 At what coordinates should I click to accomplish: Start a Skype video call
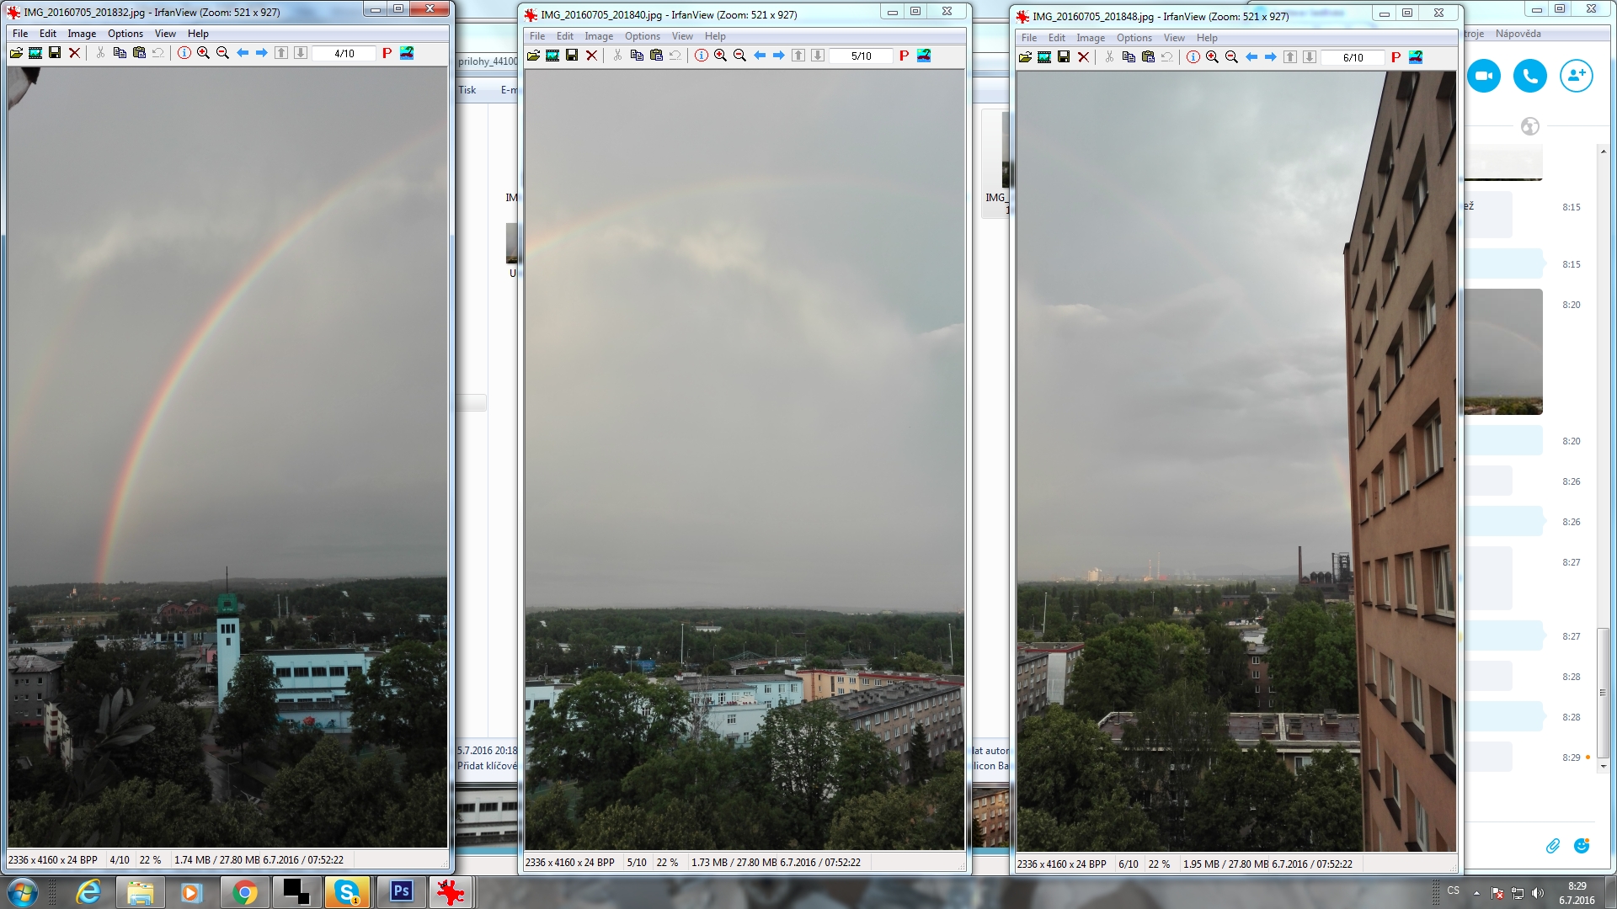pos(1484,76)
